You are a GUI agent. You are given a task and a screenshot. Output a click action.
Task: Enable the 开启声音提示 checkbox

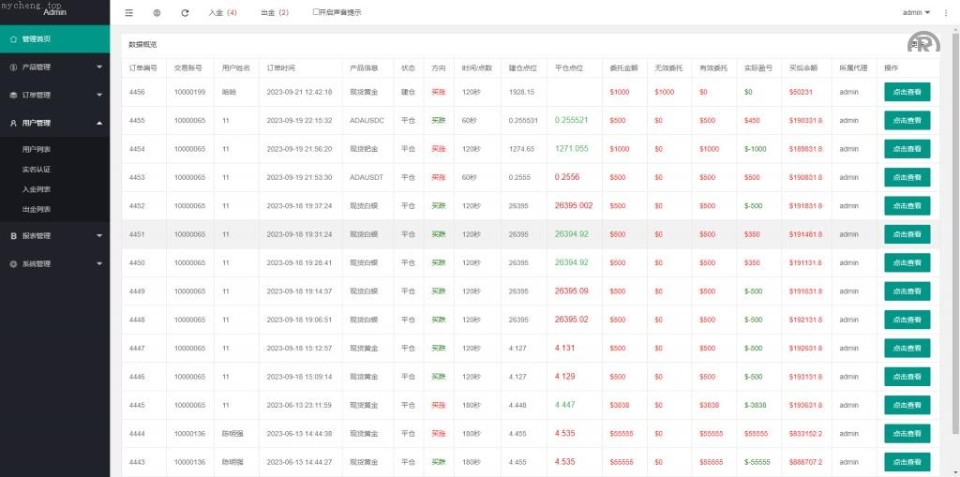(x=315, y=12)
